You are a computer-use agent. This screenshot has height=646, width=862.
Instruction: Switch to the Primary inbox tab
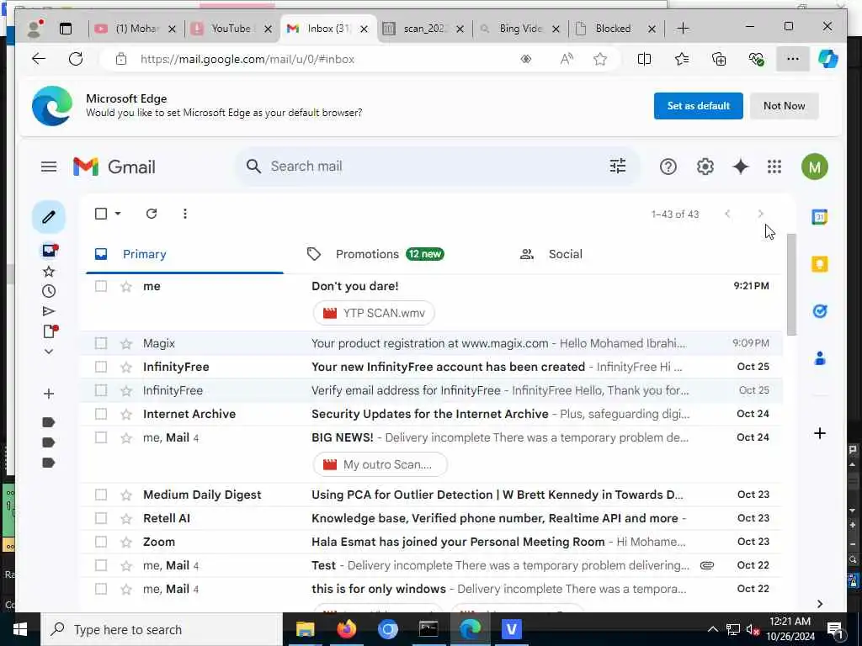point(184,254)
